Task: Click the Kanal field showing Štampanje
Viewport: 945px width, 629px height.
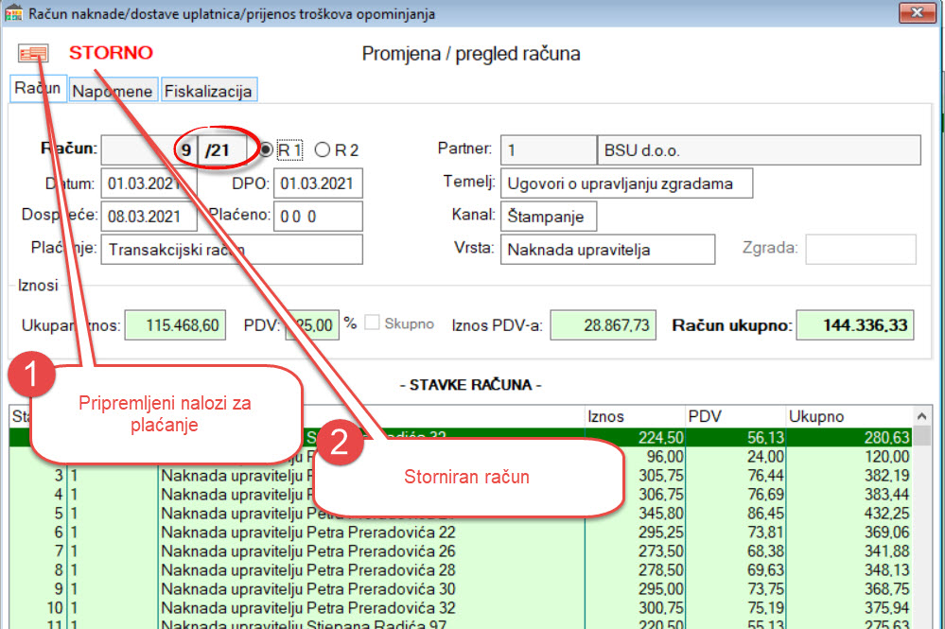Action: [x=549, y=216]
